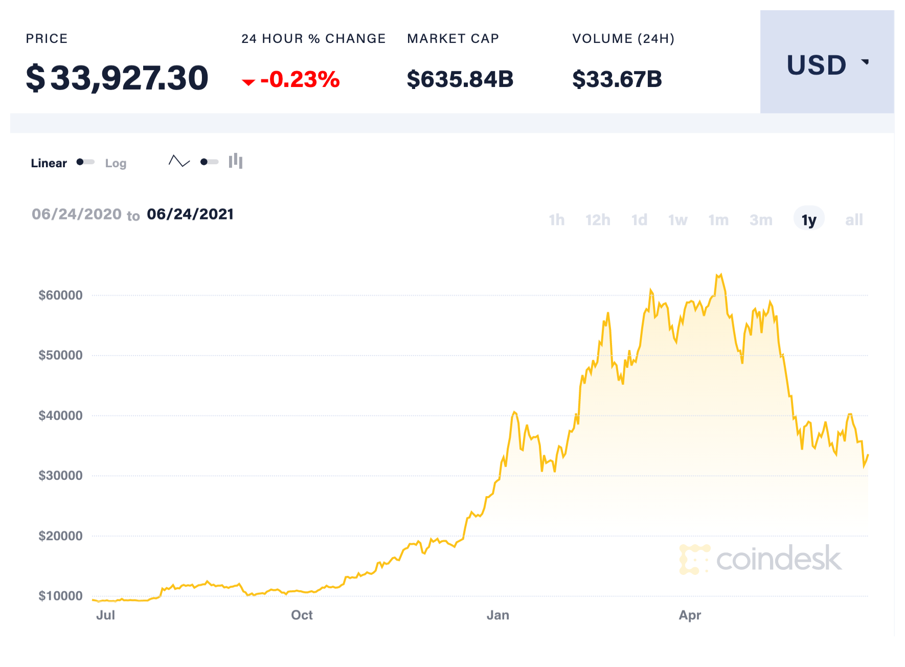Choose the 12h time range
The width and height of the screenshot is (905, 667).
[x=598, y=219]
